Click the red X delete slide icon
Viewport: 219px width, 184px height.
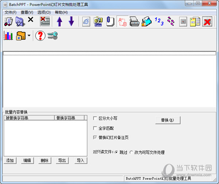pos(207,21)
